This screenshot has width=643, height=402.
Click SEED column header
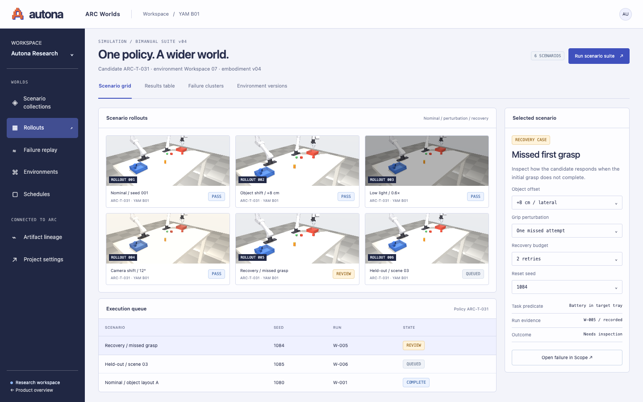click(279, 327)
